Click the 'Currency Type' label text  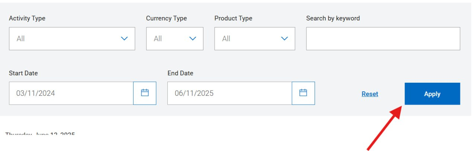(166, 18)
